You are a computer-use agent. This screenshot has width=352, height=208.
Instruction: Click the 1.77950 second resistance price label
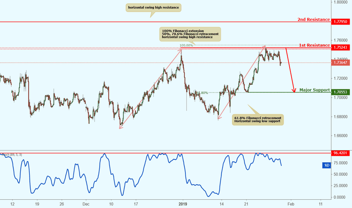[340, 22]
